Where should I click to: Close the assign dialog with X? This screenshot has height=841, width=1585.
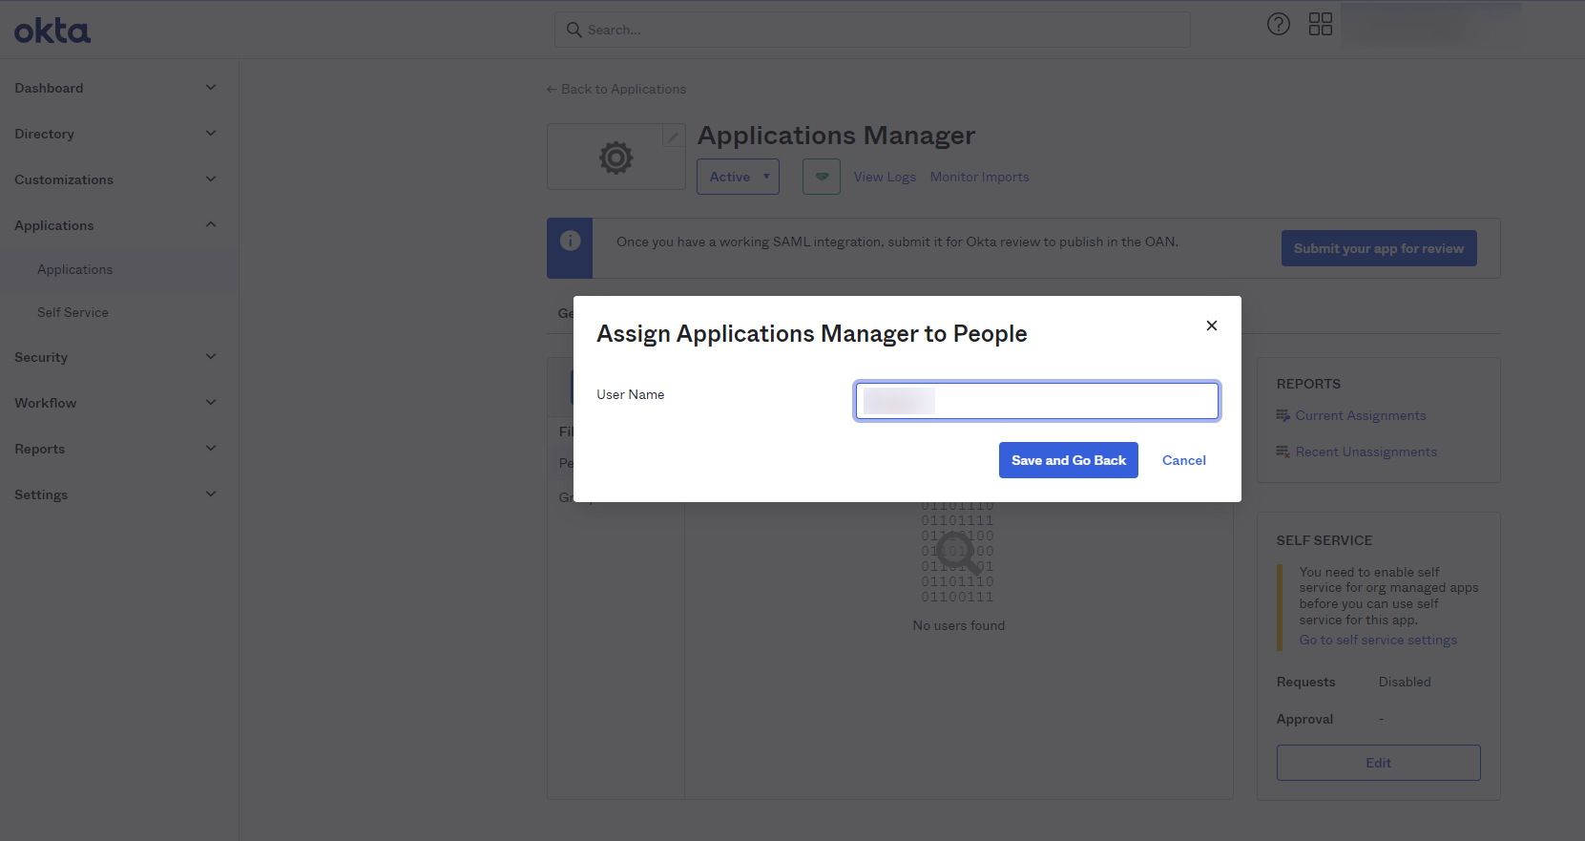click(1211, 326)
